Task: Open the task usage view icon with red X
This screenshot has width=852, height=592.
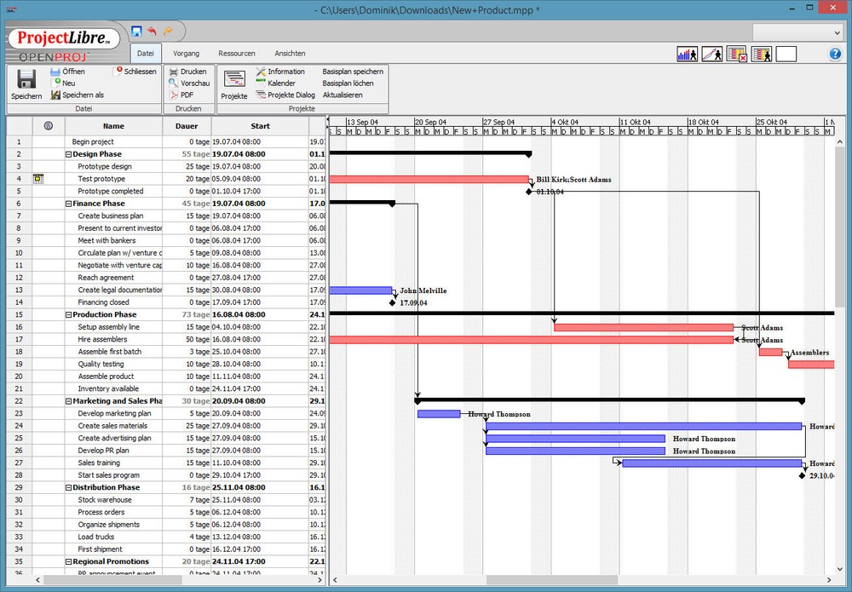Action: pyautogui.click(x=734, y=53)
